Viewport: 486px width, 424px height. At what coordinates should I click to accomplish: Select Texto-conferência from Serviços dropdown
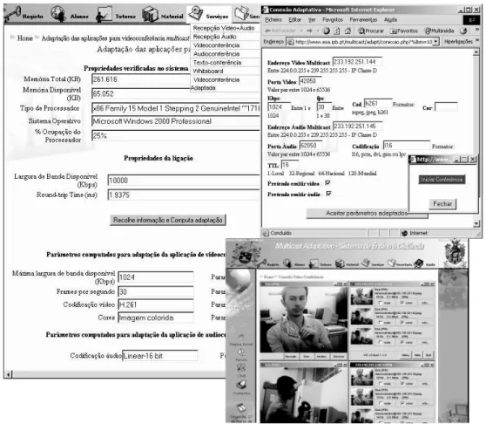pyautogui.click(x=217, y=63)
